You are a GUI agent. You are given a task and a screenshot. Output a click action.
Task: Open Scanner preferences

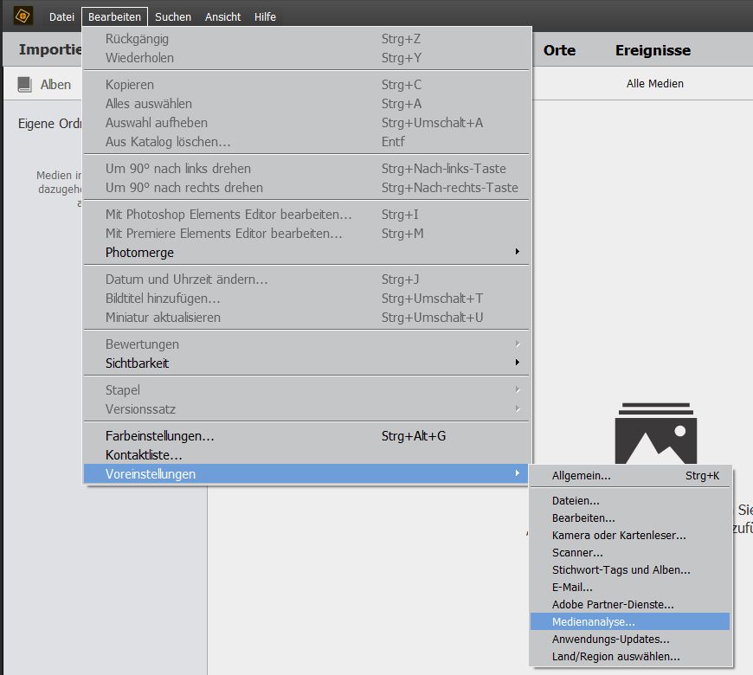tap(630, 553)
